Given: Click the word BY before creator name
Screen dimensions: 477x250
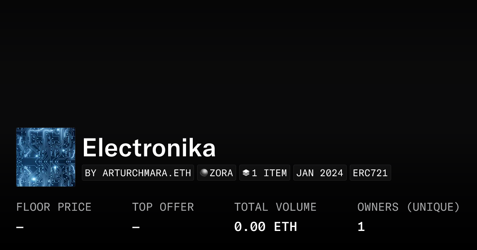Looking at the screenshot, I should tap(91, 173).
